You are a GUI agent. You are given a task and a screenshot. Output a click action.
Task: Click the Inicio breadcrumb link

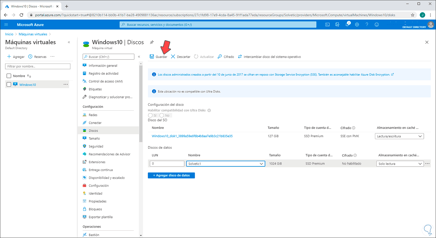point(9,34)
